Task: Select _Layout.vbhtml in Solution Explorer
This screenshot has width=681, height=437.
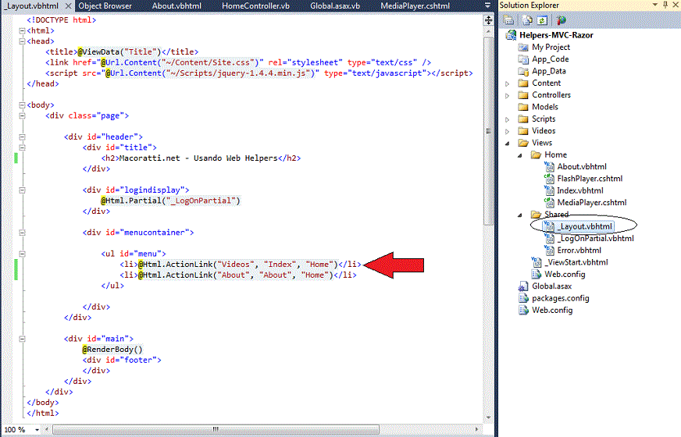Action: (586, 226)
